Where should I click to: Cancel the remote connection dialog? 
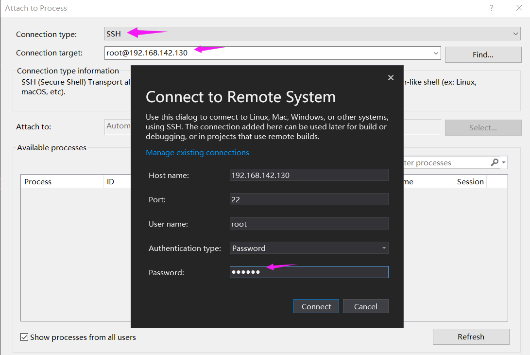[365, 306]
